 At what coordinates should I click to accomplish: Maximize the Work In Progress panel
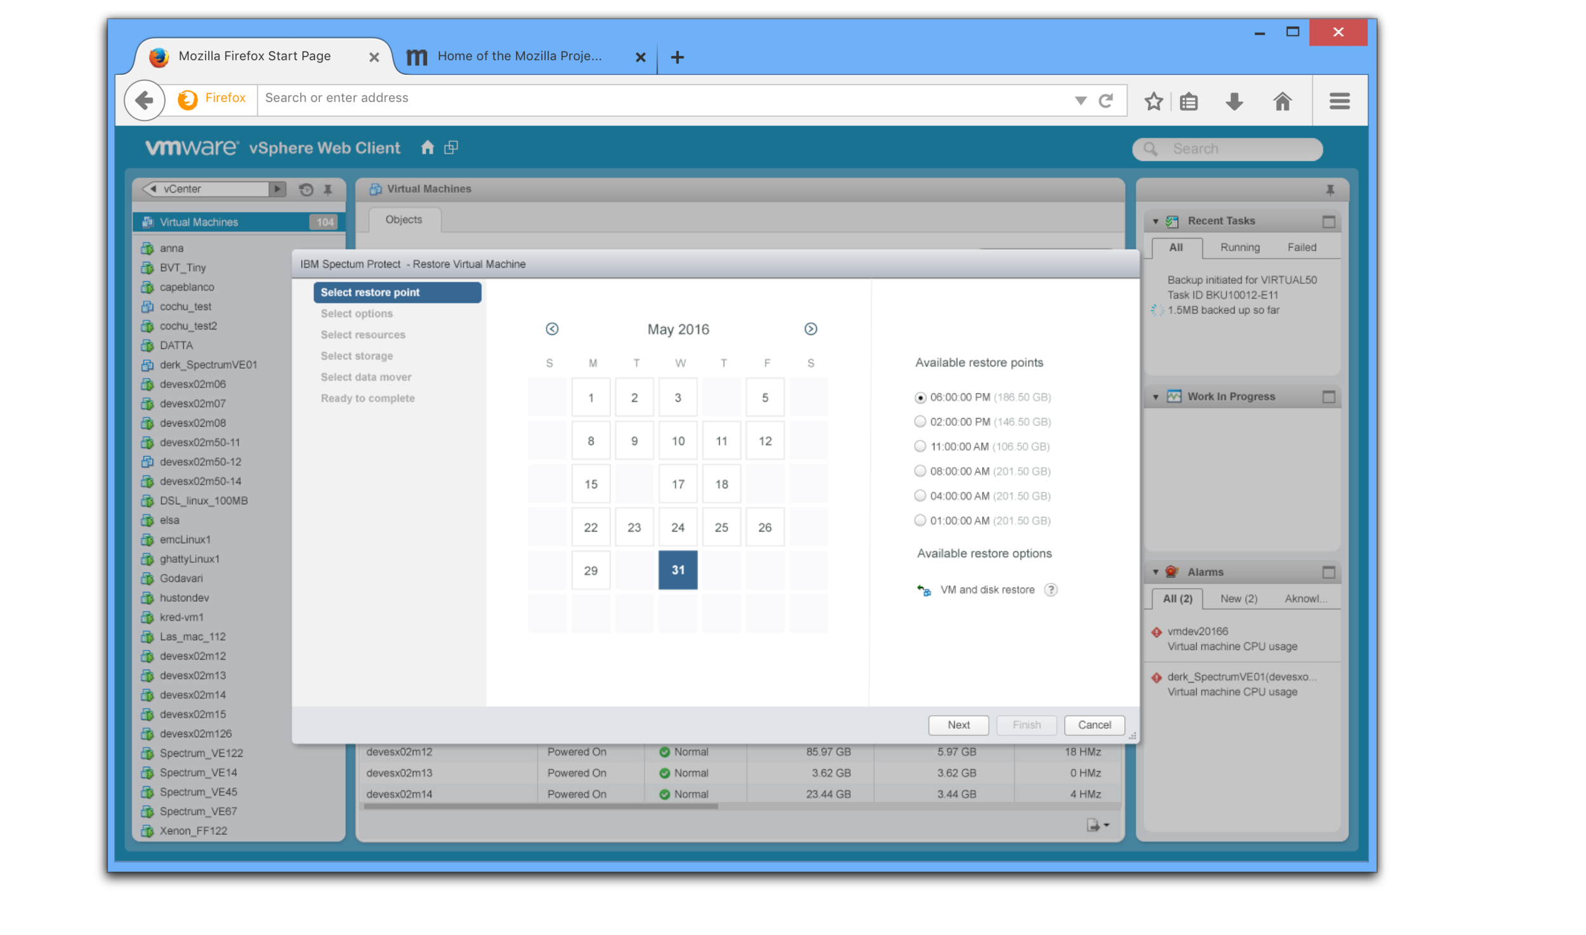coord(1328,397)
